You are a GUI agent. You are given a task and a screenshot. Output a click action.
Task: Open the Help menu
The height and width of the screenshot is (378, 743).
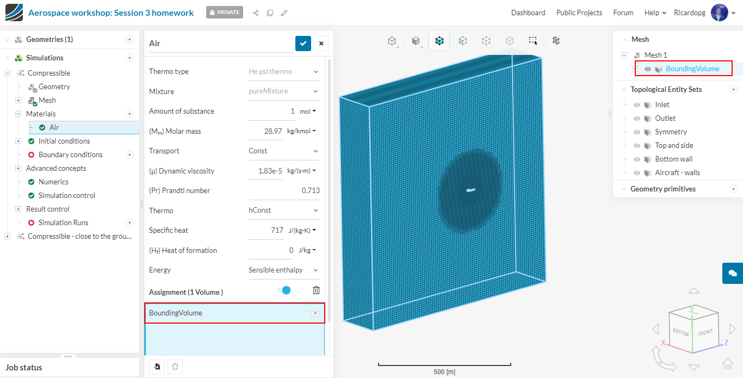pos(655,13)
